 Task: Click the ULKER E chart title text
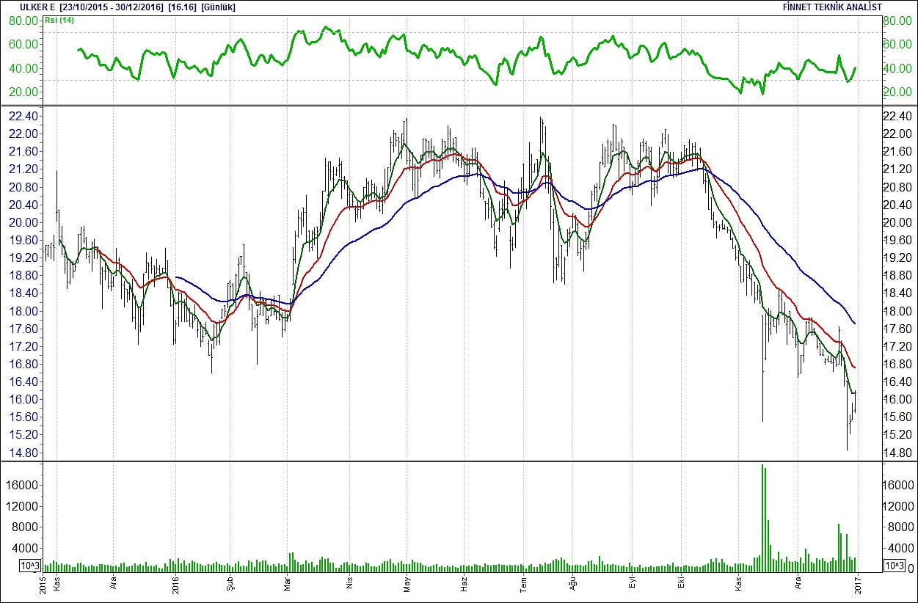point(37,7)
